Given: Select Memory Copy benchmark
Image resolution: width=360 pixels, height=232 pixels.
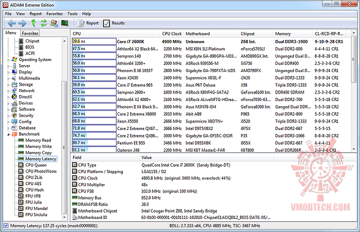Looking at the screenshot, I should click(38, 152).
